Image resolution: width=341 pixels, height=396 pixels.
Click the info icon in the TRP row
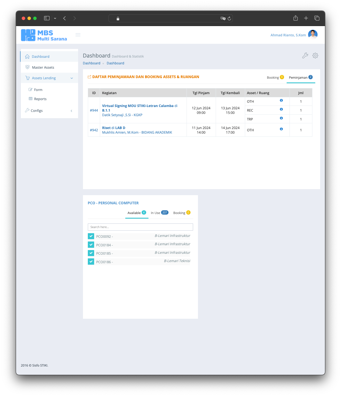coord(281,118)
